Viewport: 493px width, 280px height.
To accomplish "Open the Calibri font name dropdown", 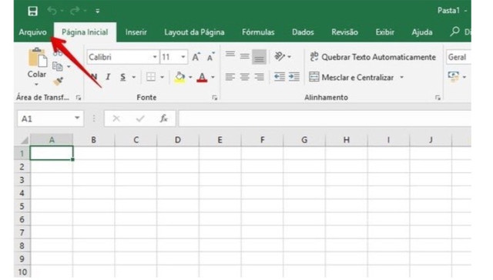I will click(x=155, y=57).
